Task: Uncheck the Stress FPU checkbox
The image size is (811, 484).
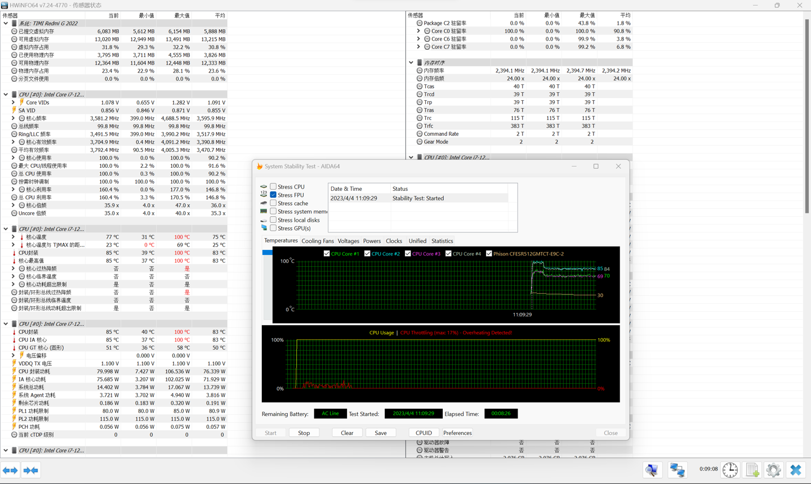Action: pos(273,195)
